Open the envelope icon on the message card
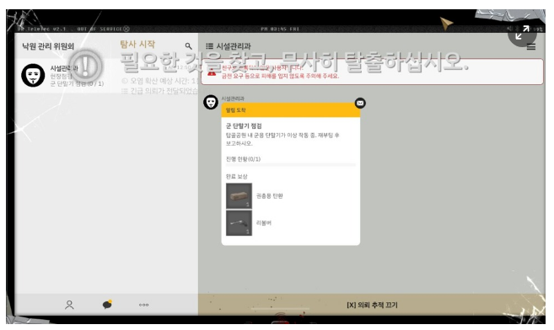 (360, 103)
